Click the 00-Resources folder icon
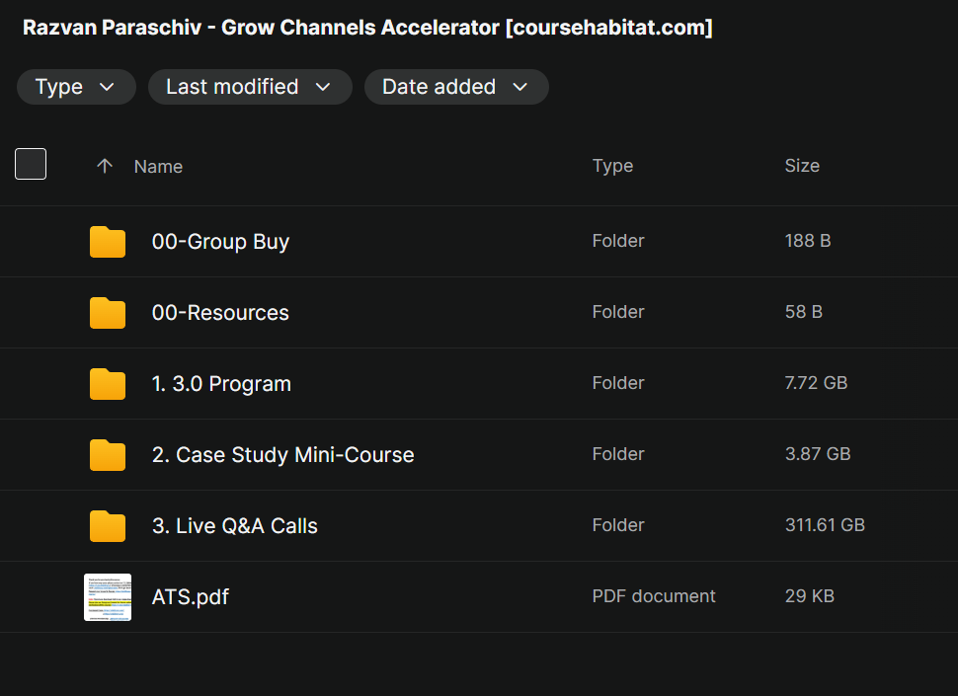 (x=108, y=313)
